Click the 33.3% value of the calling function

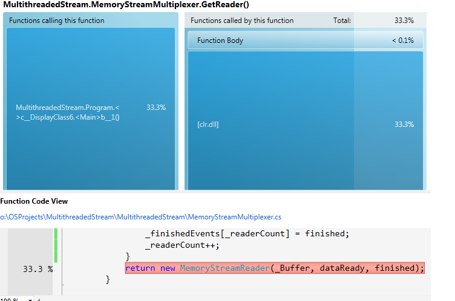tap(156, 108)
